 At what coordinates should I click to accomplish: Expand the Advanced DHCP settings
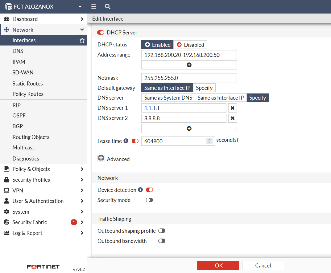[101, 158]
